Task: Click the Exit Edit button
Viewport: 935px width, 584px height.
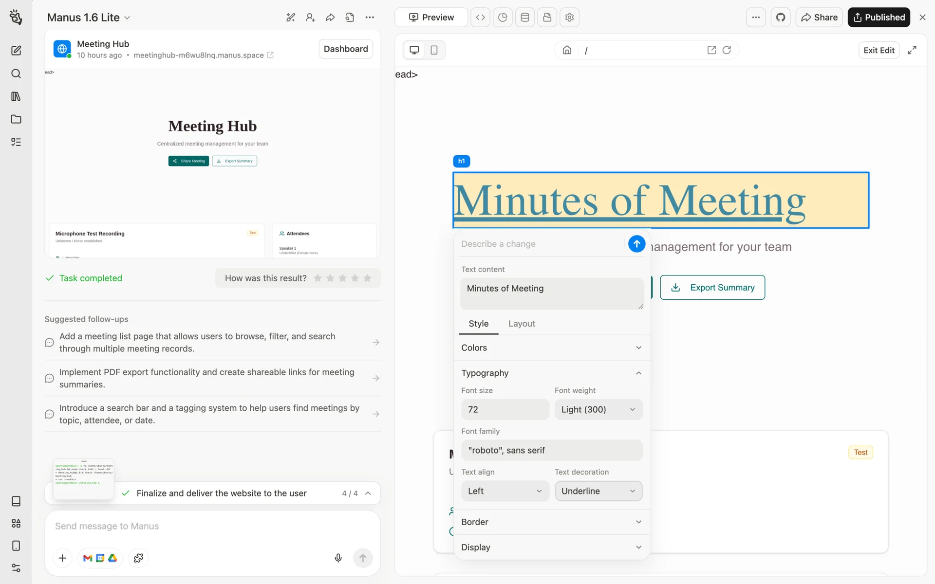Action: (x=879, y=50)
